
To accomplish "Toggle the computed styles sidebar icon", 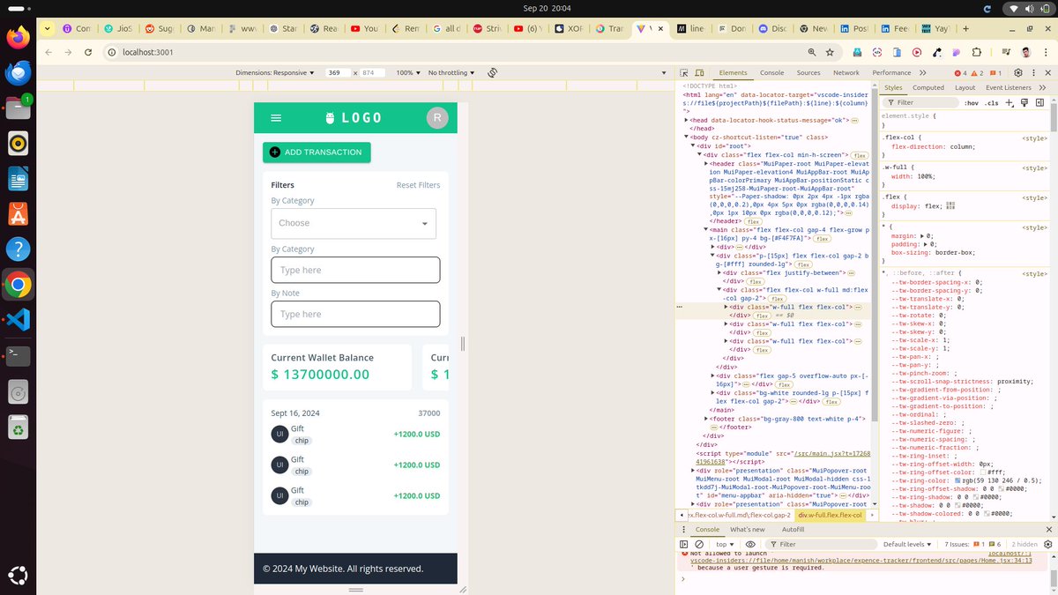I will point(1038,103).
